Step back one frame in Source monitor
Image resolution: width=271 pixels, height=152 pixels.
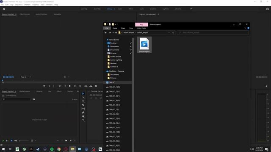point(65,86)
